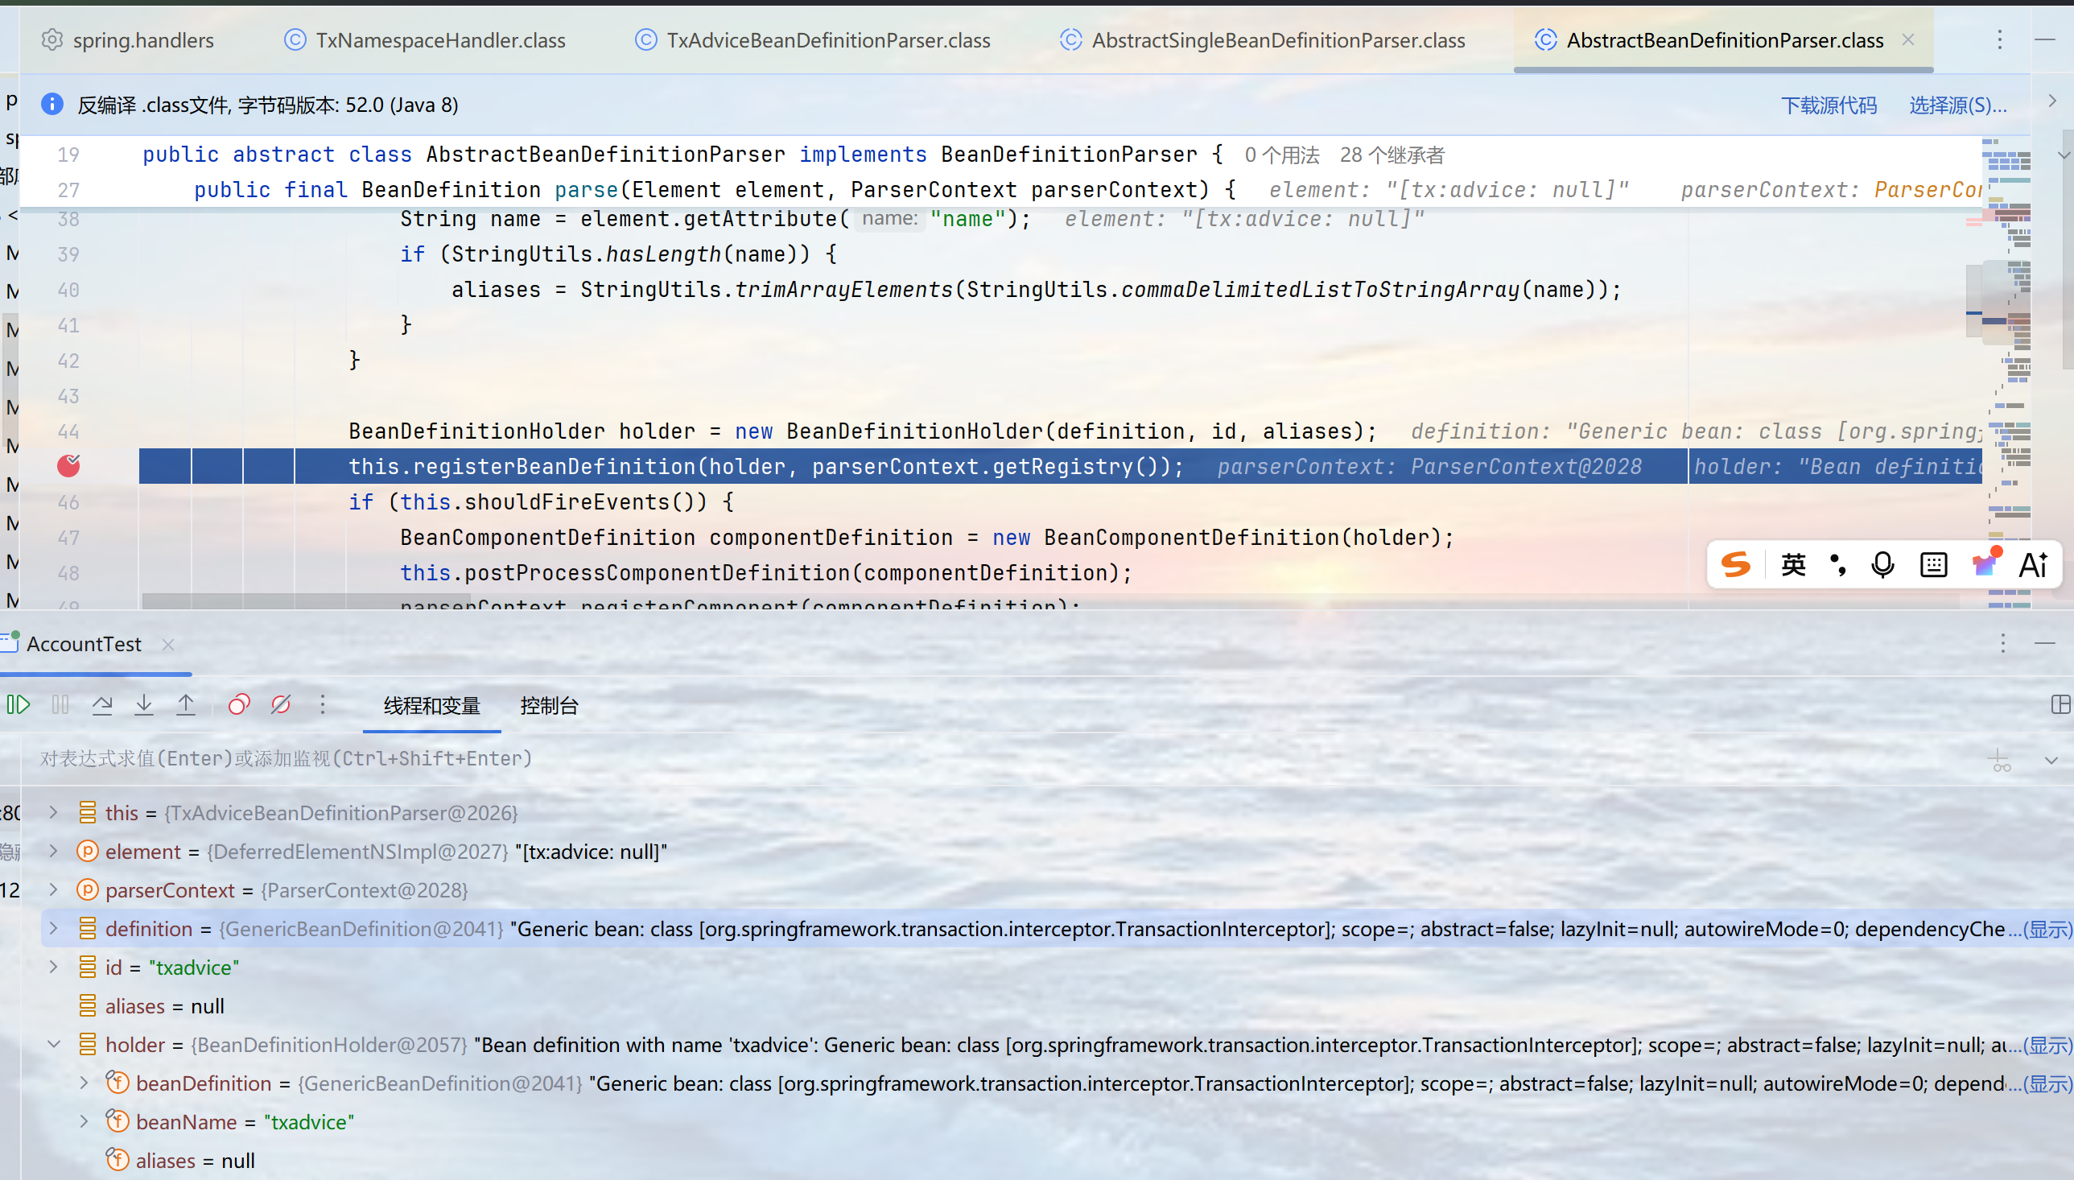Click the Sogou microphone voice input icon
The width and height of the screenshot is (2074, 1180).
point(1882,565)
